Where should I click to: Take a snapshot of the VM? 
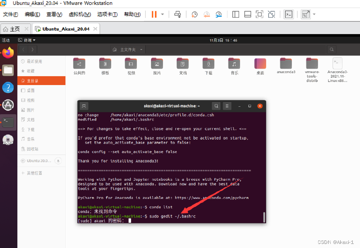pyautogui.click(x=194, y=14)
